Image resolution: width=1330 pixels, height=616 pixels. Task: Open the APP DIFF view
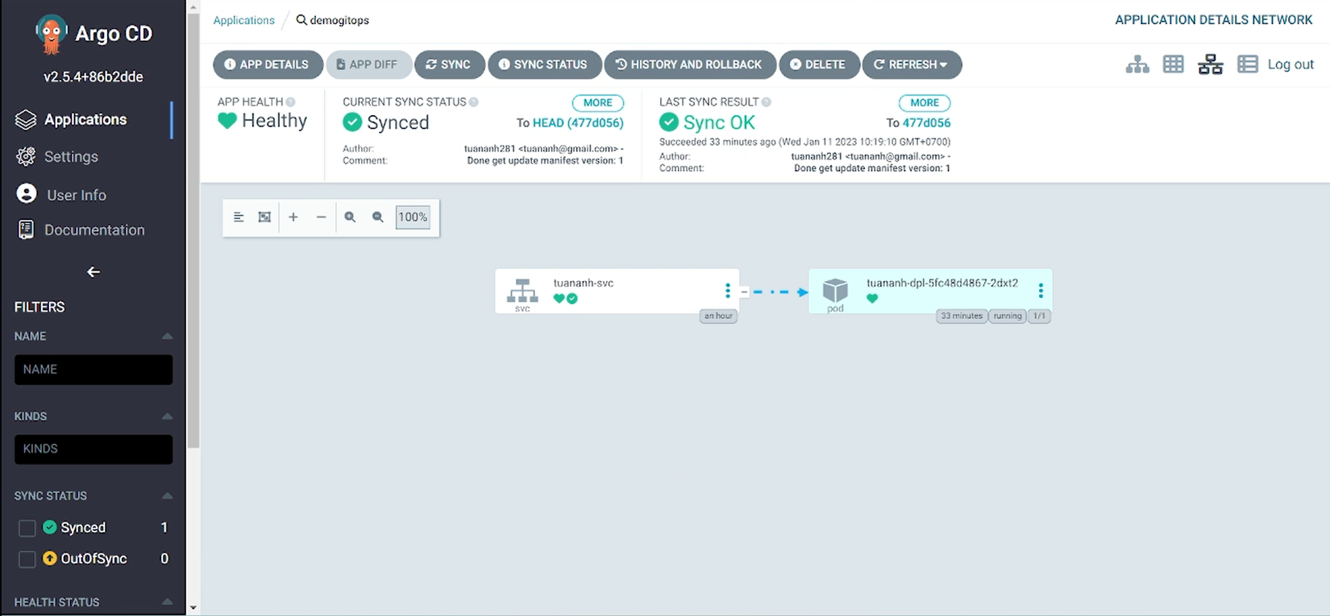tap(368, 64)
